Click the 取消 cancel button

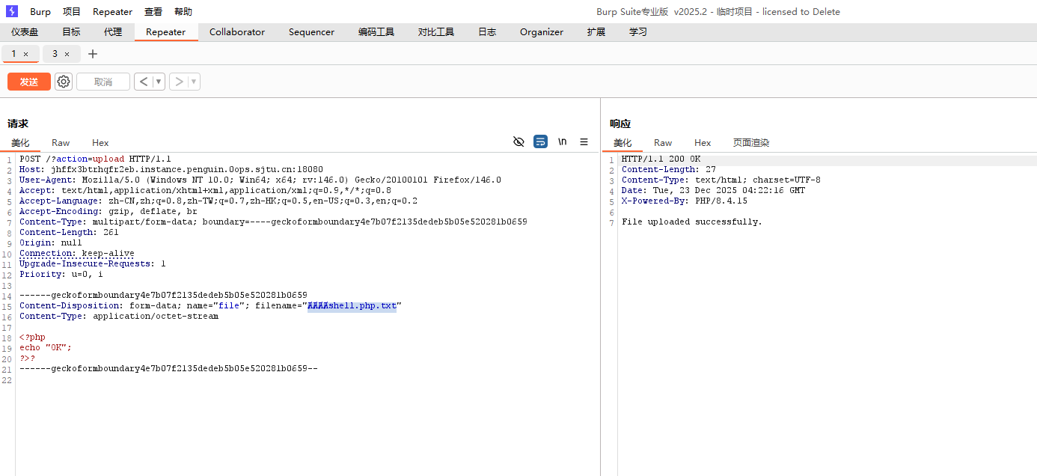tap(103, 82)
